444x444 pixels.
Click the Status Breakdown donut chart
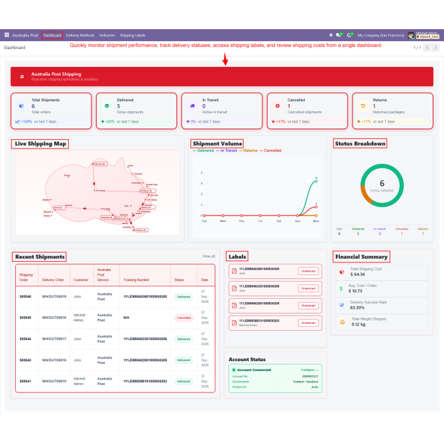point(382,186)
